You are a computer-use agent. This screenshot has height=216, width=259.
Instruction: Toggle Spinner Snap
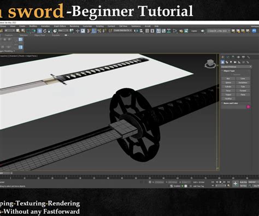click(x=104, y=31)
